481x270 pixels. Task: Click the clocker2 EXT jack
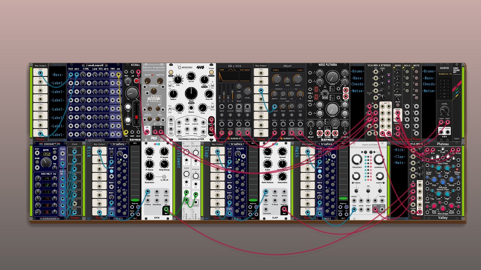[x=37, y=153]
